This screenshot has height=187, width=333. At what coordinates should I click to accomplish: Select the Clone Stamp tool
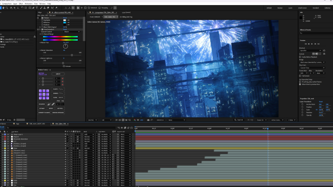tap(44, 8)
